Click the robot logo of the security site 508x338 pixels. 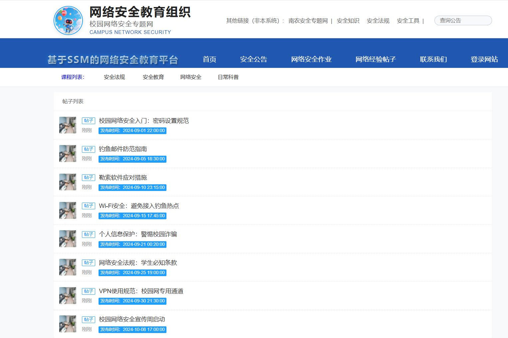(68, 21)
